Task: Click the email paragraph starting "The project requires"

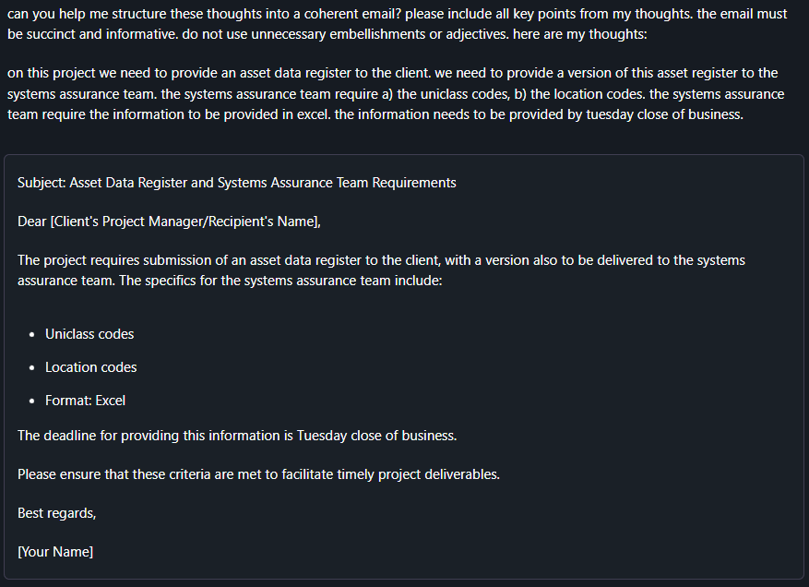Action: point(381,270)
